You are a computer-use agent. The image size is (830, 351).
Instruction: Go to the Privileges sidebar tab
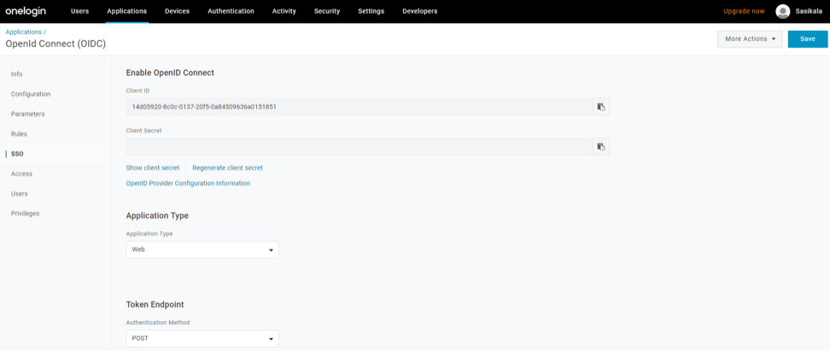click(26, 213)
